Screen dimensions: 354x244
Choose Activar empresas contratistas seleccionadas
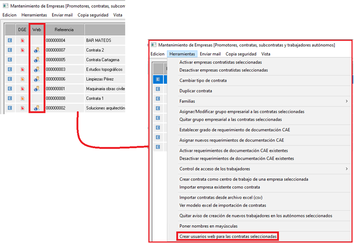[x=221, y=62]
